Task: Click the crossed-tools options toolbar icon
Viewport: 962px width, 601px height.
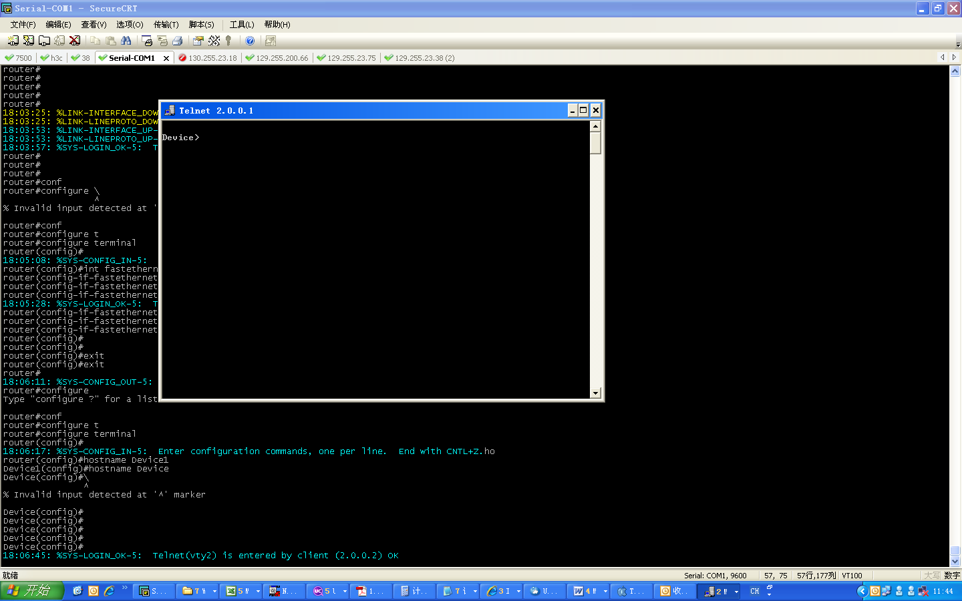Action: [x=214, y=41]
